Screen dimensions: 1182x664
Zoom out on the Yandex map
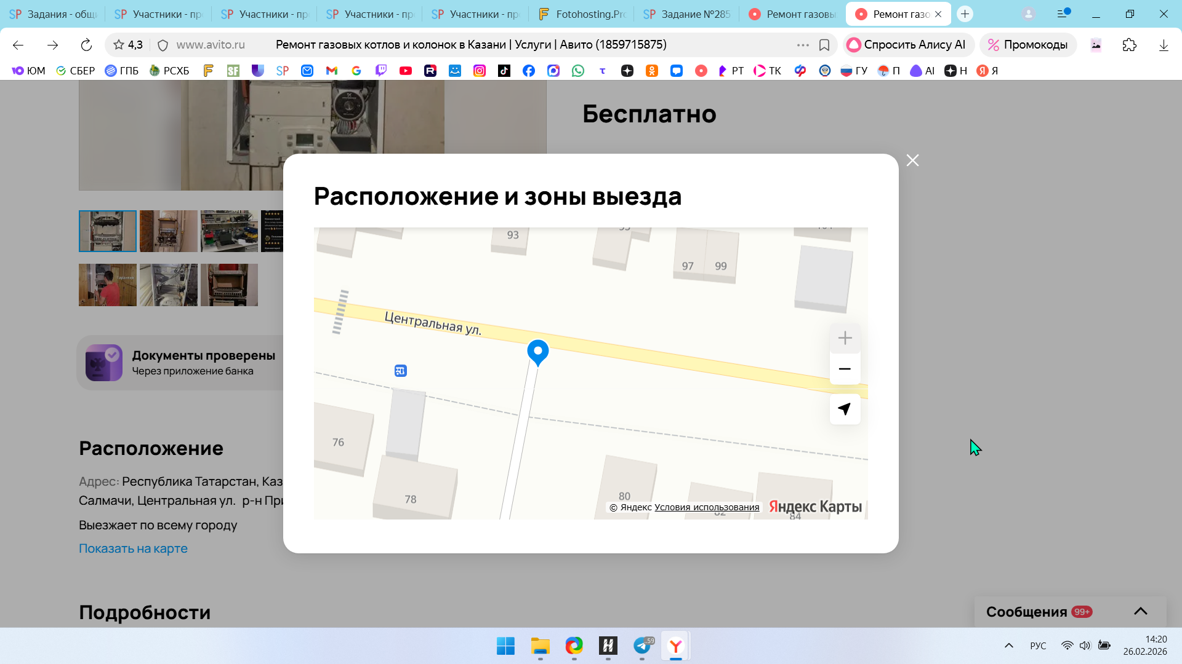coord(845,369)
